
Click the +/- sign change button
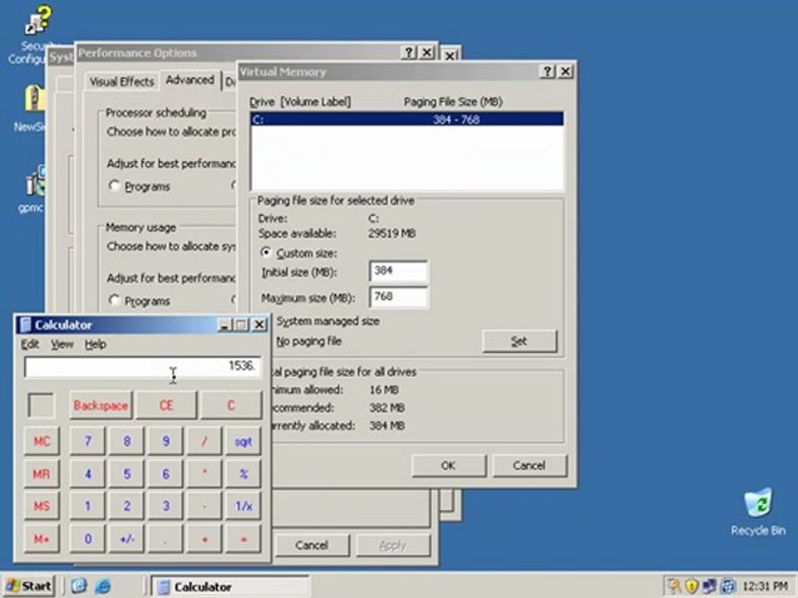coord(126,538)
